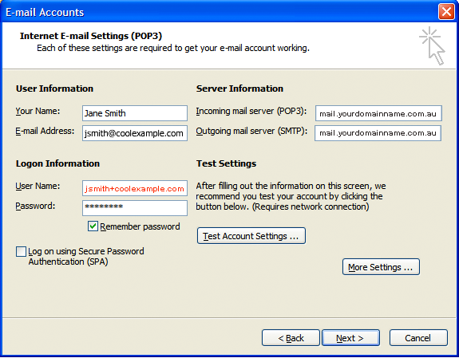Image resolution: width=459 pixels, height=358 pixels.
Task: Select the E-mail Address input box
Action: pos(135,133)
